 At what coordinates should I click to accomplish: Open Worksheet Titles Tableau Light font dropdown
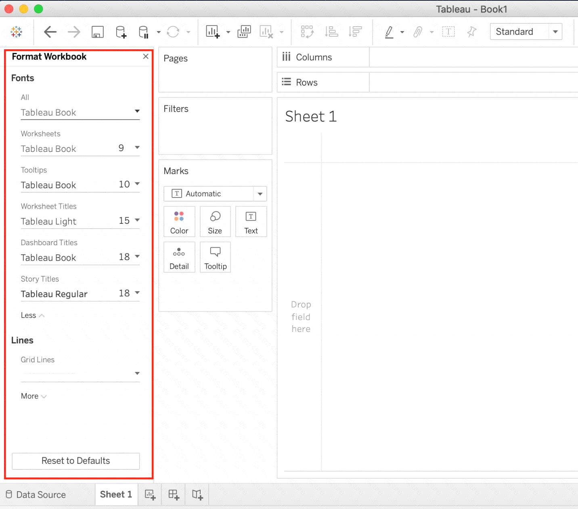click(80, 221)
